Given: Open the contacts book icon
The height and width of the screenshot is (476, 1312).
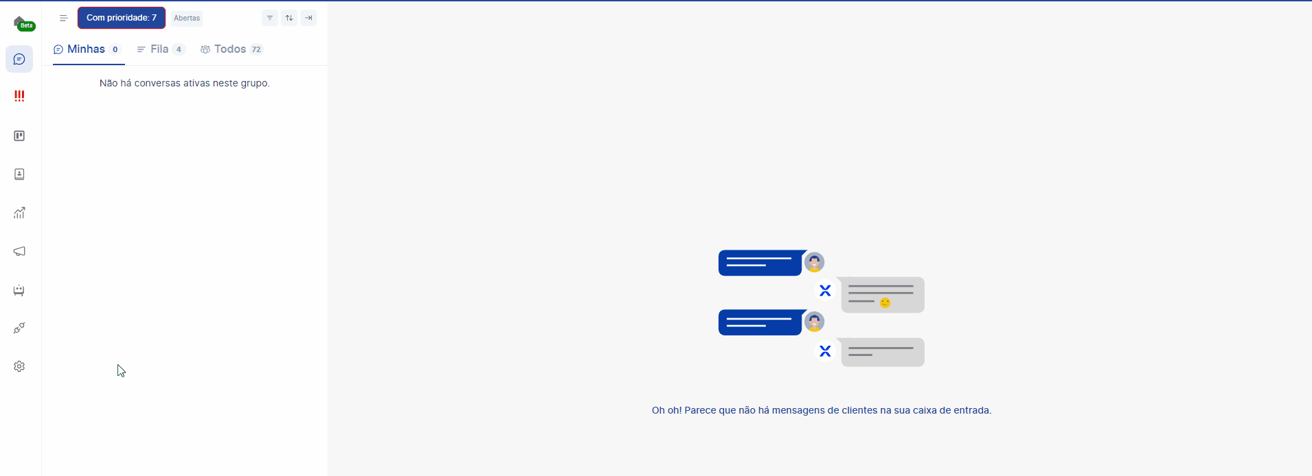Looking at the screenshot, I should tap(19, 174).
